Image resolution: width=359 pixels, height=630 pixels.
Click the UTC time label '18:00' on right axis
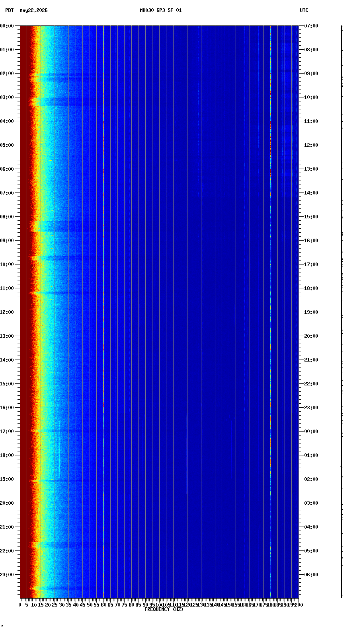(x=311, y=288)
